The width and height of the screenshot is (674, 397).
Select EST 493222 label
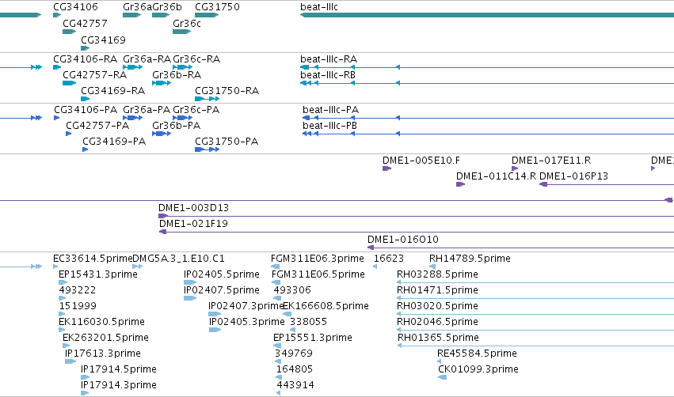click(78, 290)
